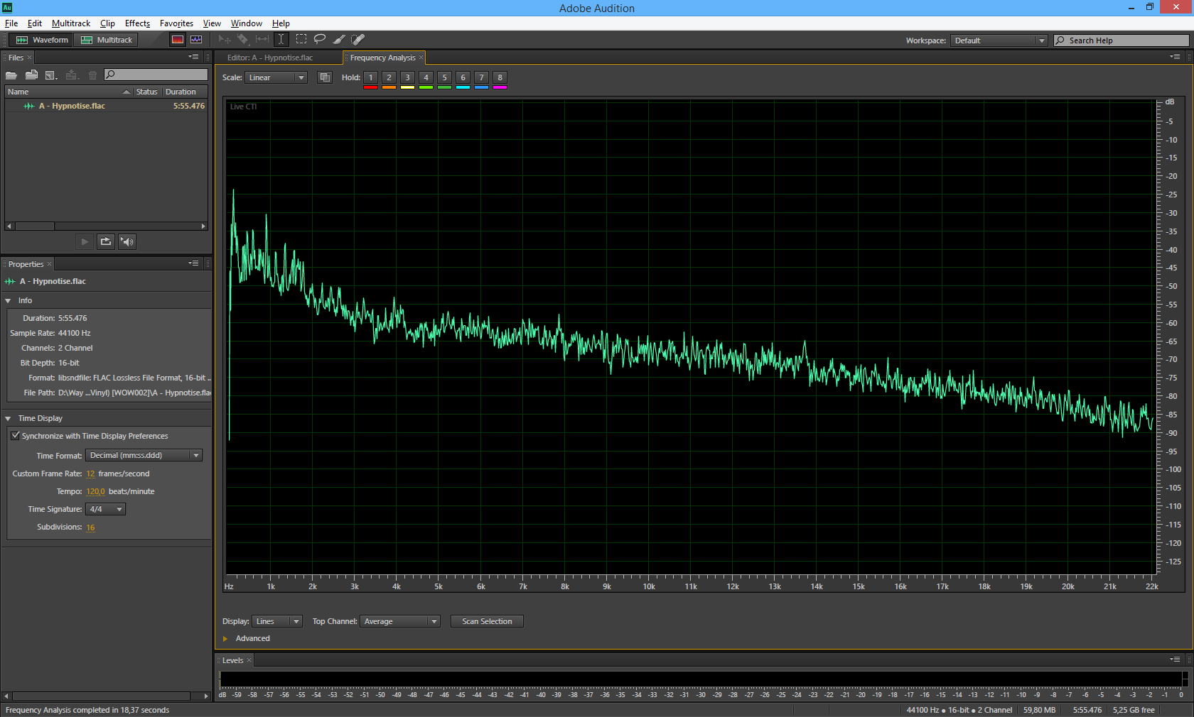Select the Spot Healing Brush tool
This screenshot has width=1194, height=717.
pyautogui.click(x=358, y=40)
